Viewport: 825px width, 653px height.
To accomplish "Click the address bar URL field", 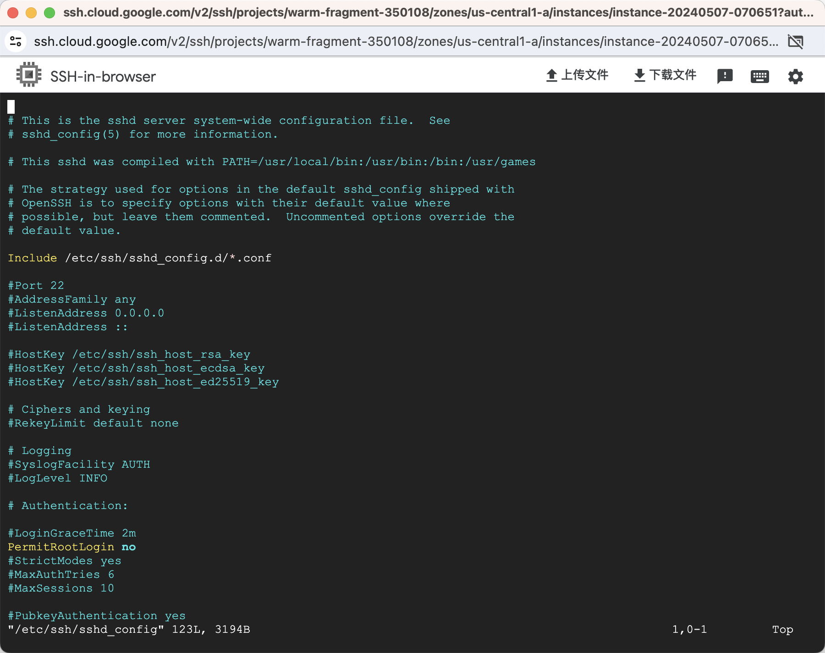I will 406,41.
